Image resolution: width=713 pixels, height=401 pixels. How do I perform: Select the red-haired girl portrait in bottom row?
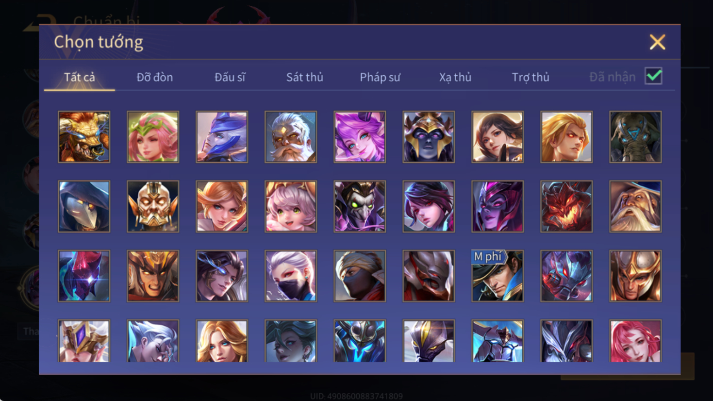click(x=635, y=341)
